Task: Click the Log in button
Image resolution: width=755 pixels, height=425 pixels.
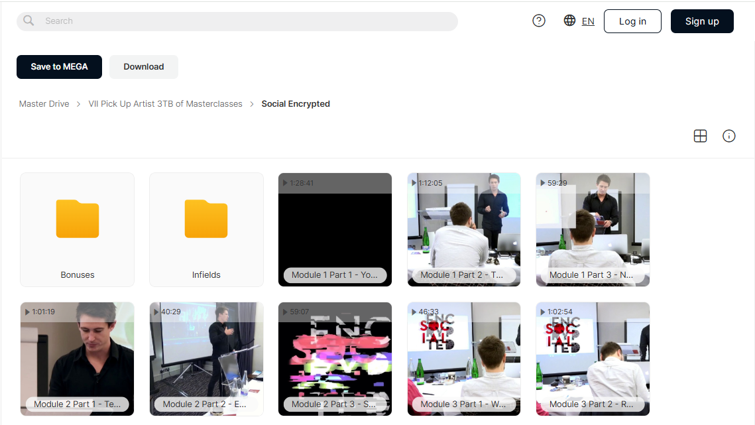Action: [x=632, y=21]
